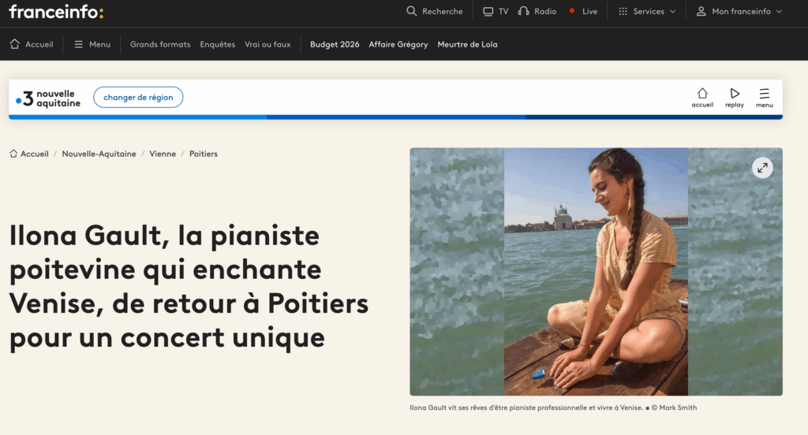Open the replay play icon

[x=735, y=93]
